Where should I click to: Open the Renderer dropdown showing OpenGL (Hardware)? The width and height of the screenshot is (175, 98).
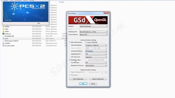tap(94, 26)
